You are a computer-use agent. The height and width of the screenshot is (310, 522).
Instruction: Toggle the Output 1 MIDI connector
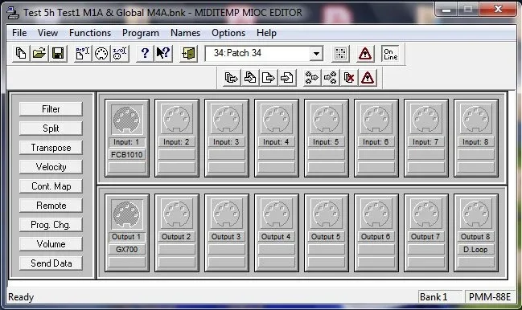[x=127, y=214]
